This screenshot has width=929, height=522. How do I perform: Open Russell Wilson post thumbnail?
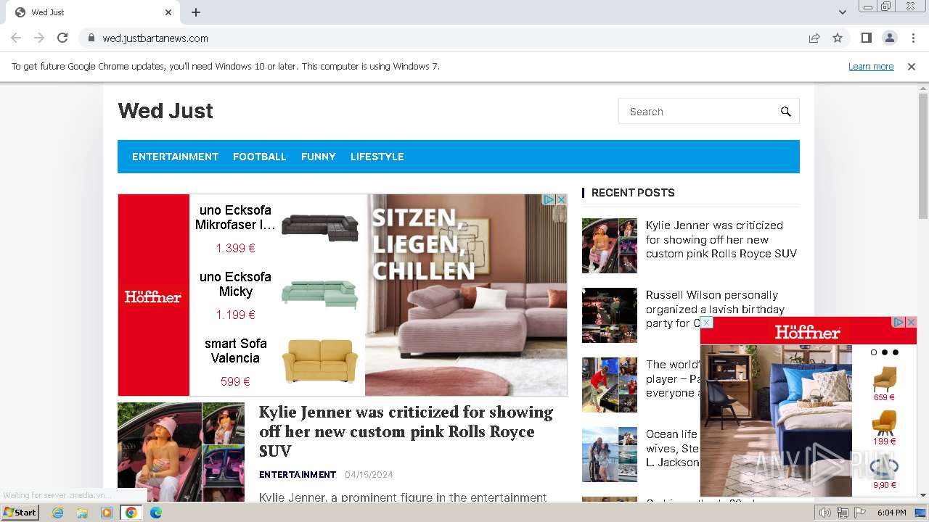click(610, 315)
